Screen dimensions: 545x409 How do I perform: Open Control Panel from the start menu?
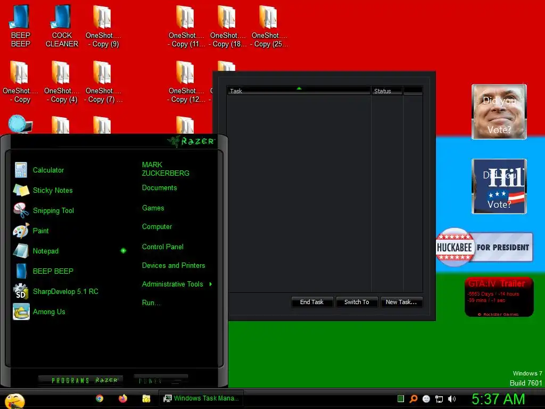163,247
